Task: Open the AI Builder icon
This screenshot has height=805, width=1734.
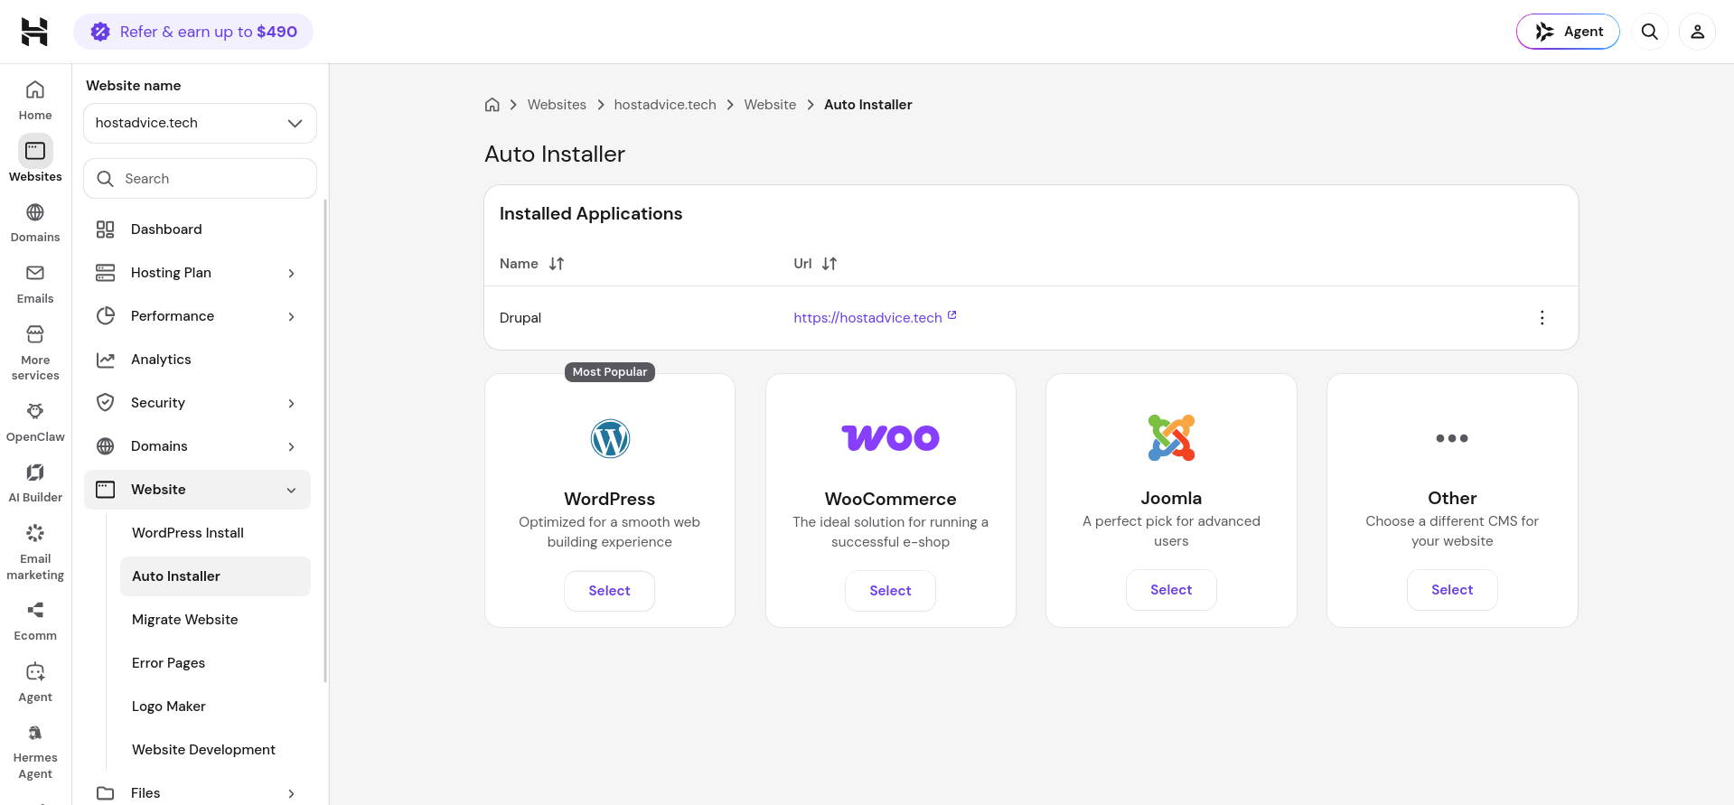Action: click(35, 472)
